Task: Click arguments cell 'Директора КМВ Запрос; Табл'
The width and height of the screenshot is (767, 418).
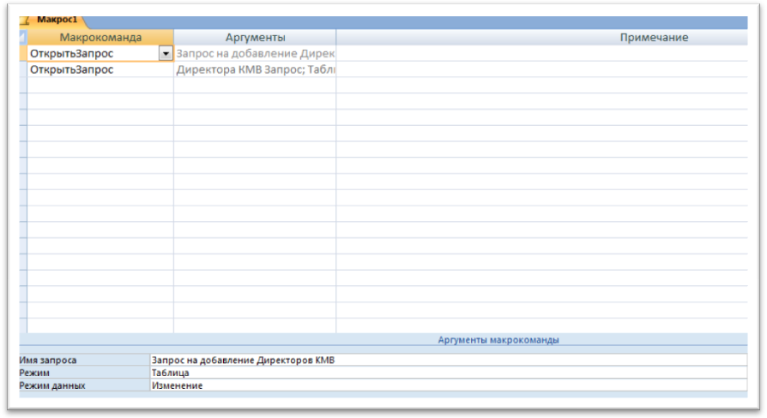Action: [255, 69]
